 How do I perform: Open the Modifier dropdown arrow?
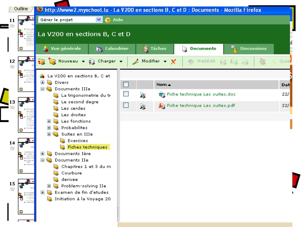click(x=165, y=61)
